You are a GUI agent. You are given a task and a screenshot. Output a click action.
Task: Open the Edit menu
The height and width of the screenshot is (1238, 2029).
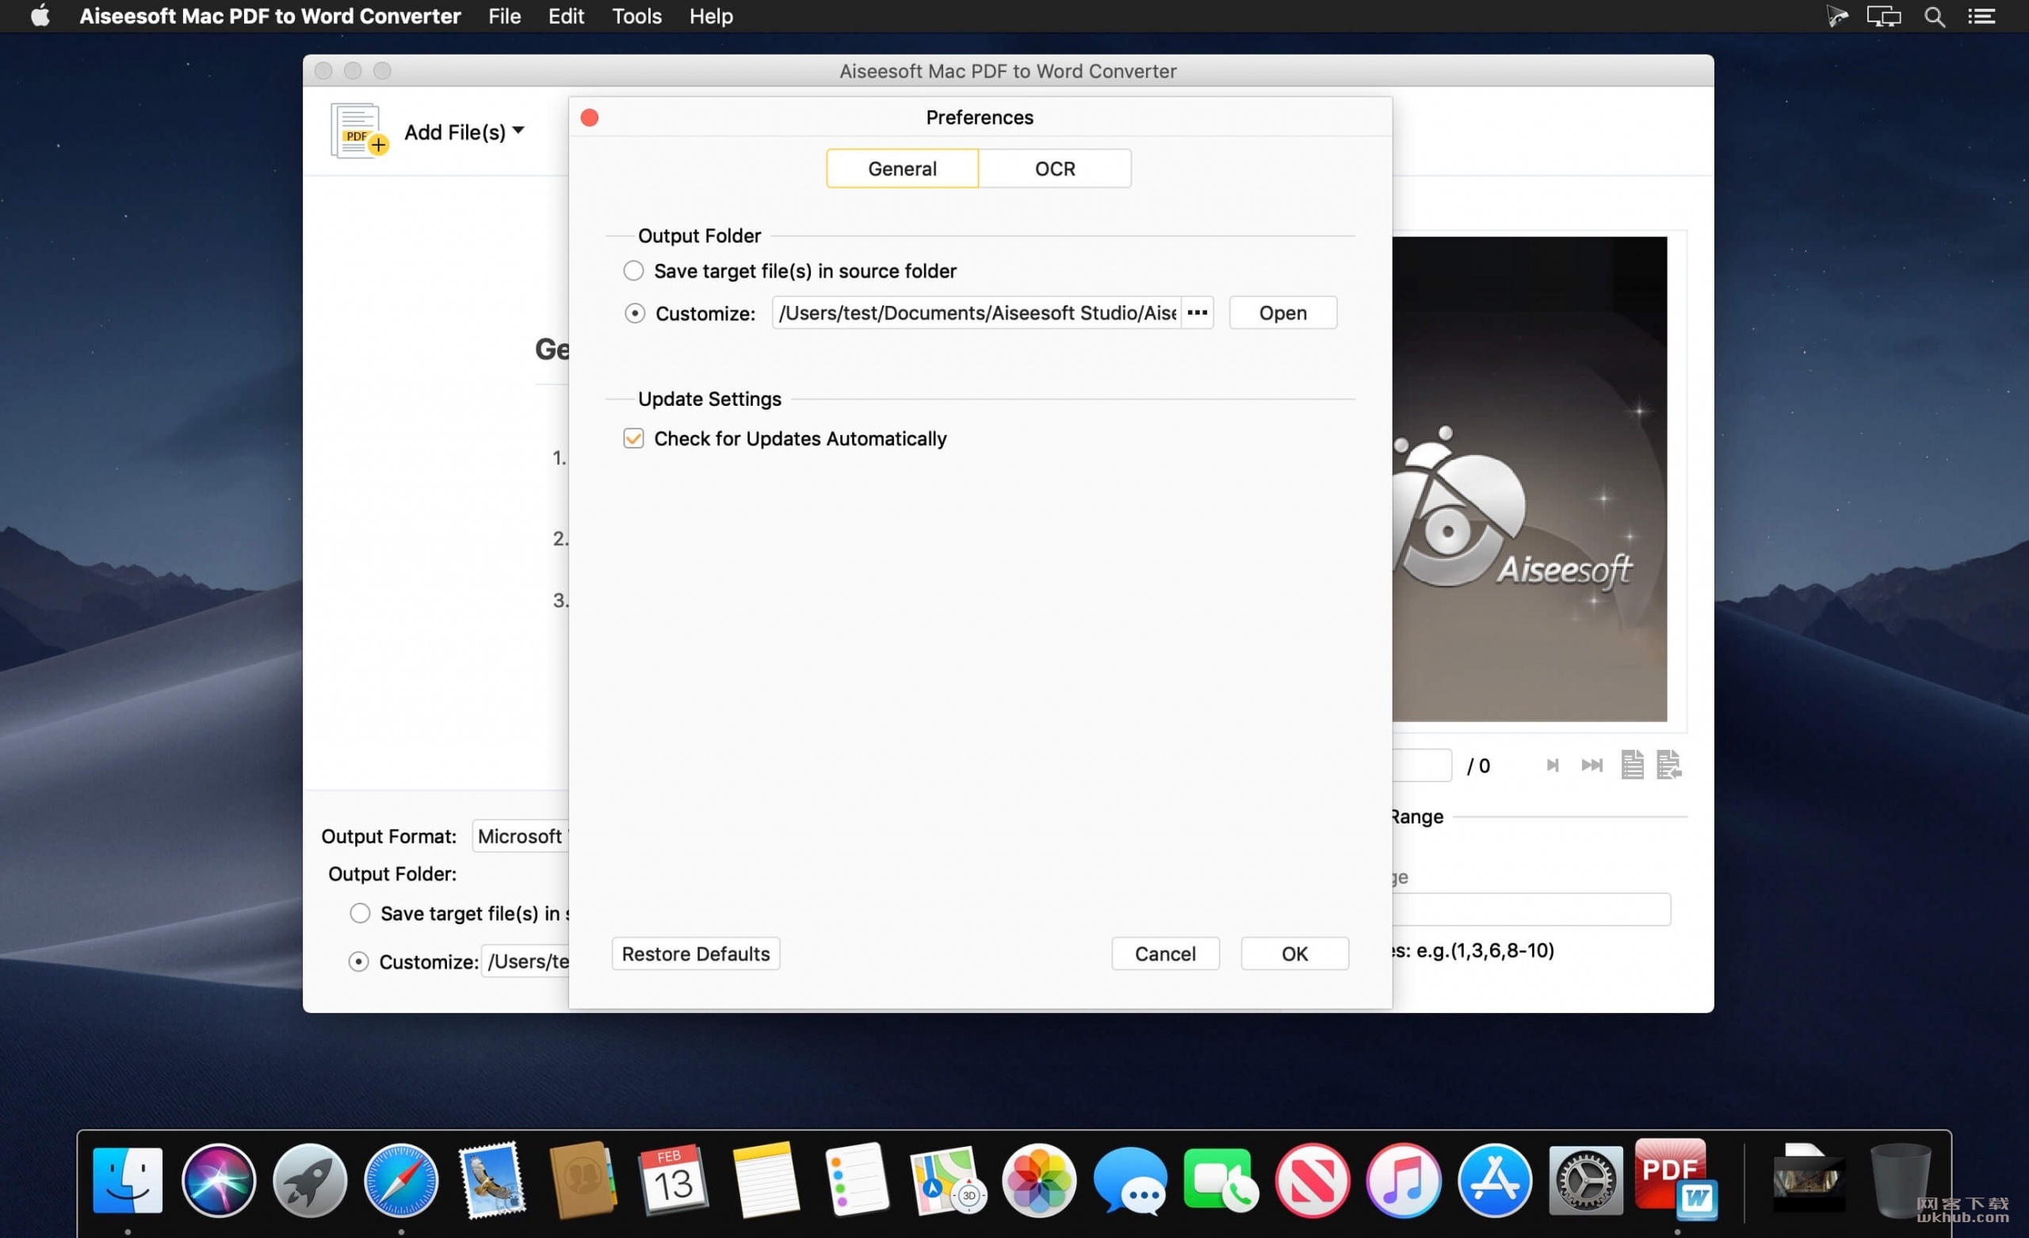(x=566, y=17)
